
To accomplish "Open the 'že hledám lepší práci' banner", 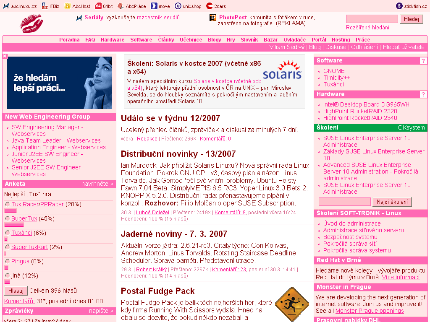I will pos(59,83).
